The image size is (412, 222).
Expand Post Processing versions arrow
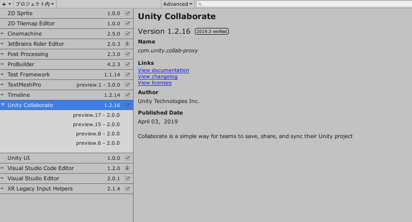coord(3,54)
